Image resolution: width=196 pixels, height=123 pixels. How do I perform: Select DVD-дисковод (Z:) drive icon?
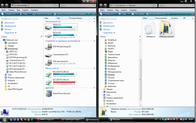point(48,62)
